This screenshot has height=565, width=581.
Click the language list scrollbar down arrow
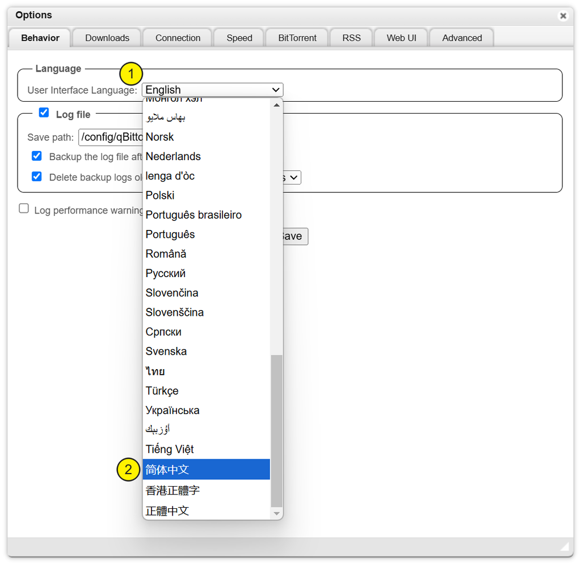277,513
